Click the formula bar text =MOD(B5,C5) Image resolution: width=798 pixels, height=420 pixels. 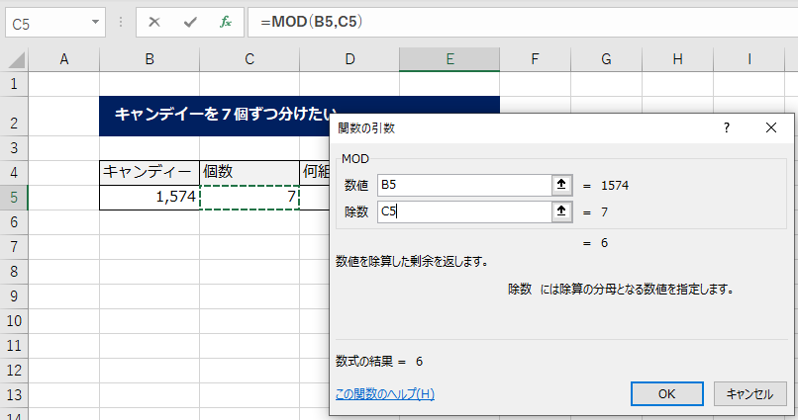click(x=318, y=22)
